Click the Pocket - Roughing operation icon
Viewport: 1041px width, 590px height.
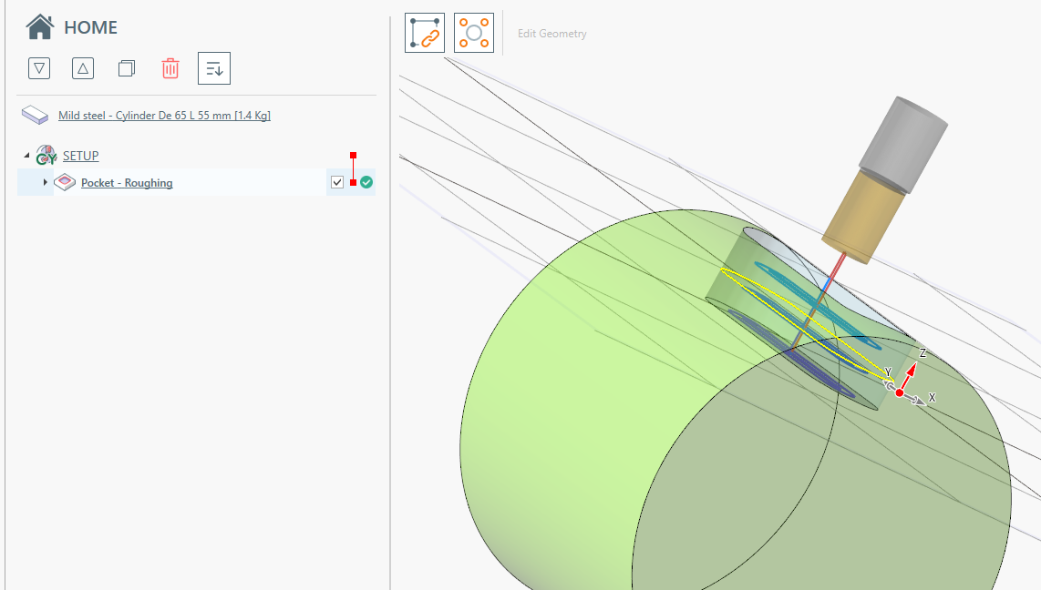tap(66, 183)
